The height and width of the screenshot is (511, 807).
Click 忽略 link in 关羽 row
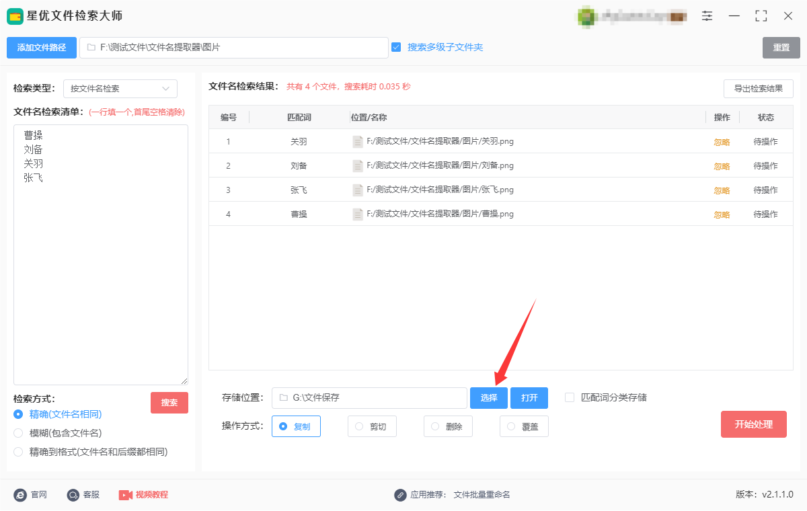pos(722,143)
